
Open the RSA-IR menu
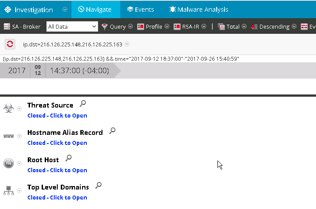[190, 26]
